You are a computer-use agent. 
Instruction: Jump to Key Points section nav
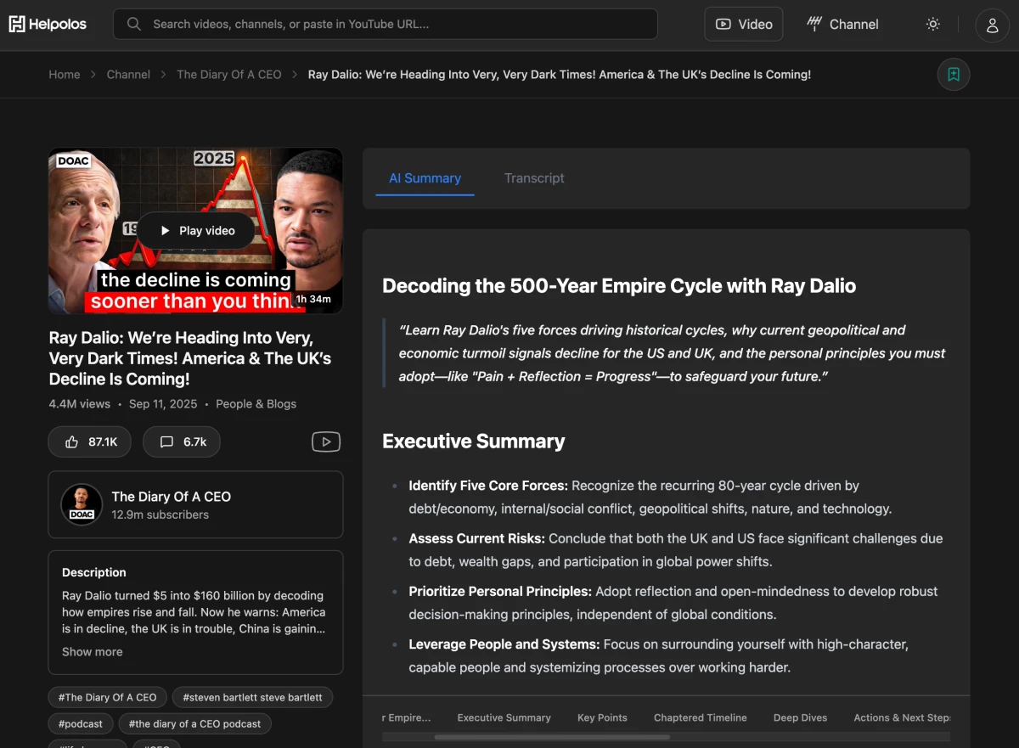pos(602,717)
